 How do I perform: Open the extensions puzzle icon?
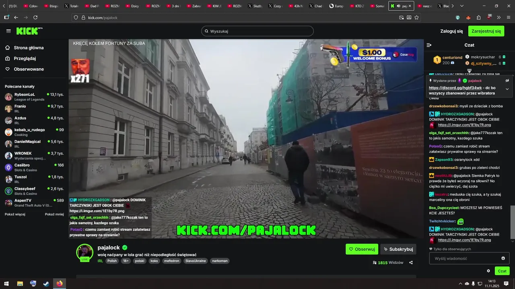pyautogui.click(x=479, y=18)
